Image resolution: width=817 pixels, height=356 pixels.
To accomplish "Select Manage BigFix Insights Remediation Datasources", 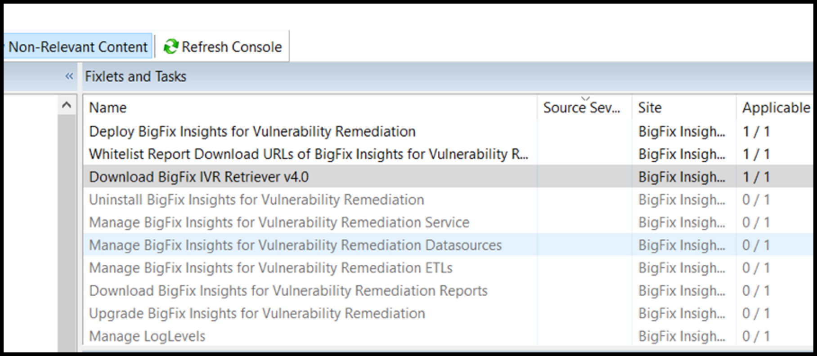I will [x=295, y=245].
